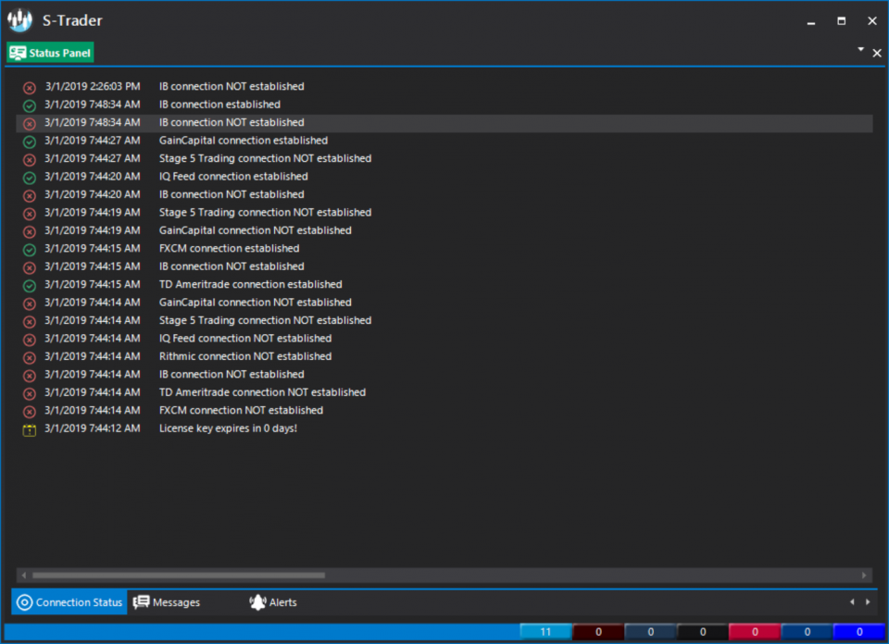Click error icon beside FXCM connection NOT established

pos(30,412)
